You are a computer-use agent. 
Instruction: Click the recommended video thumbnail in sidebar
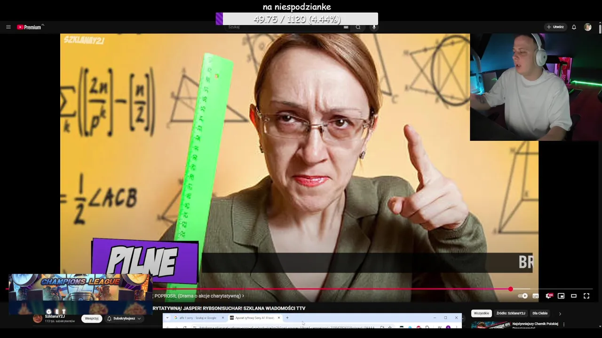click(491, 325)
